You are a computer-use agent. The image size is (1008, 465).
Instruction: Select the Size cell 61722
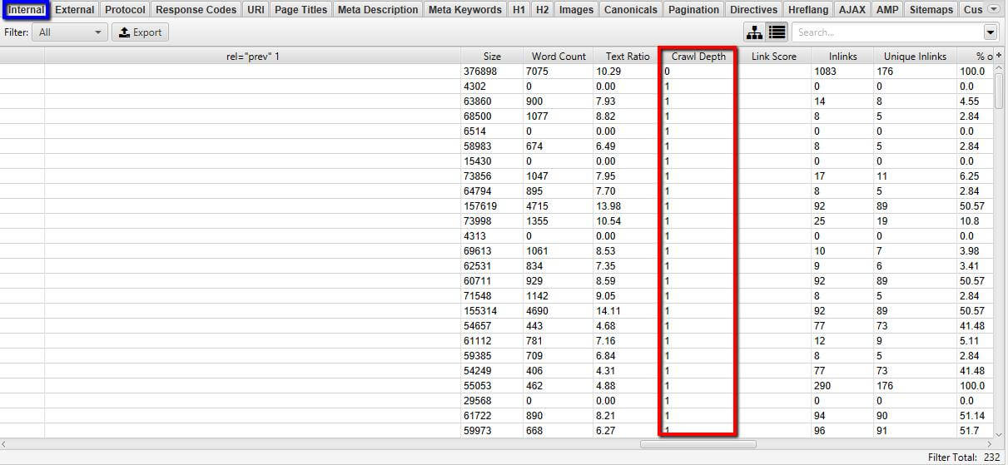[492, 416]
